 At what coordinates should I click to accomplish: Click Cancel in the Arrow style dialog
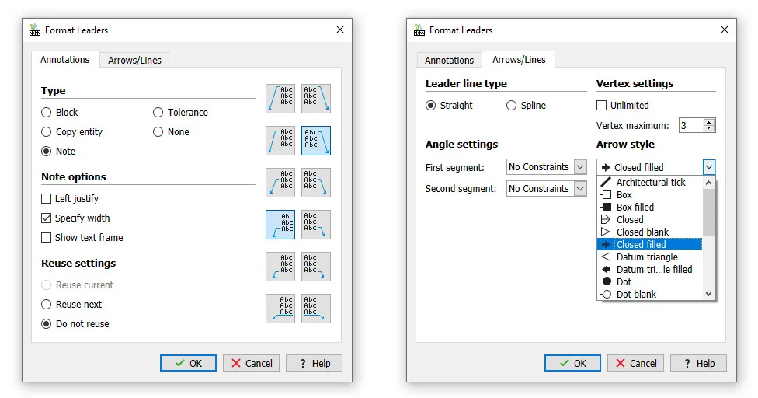tap(635, 363)
